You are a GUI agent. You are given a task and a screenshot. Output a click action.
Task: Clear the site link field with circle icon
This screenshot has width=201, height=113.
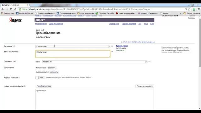coord(146,62)
